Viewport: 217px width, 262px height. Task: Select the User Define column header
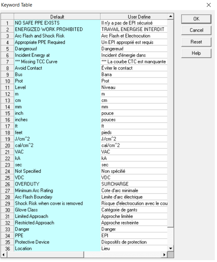pyautogui.click(x=134, y=17)
